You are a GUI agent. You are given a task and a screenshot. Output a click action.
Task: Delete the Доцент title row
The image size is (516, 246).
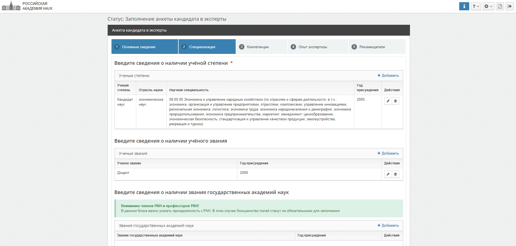tap(395, 174)
